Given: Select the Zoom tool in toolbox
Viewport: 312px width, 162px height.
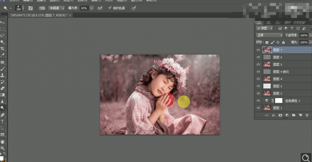Looking at the screenshot, I should (x=2, y=148).
